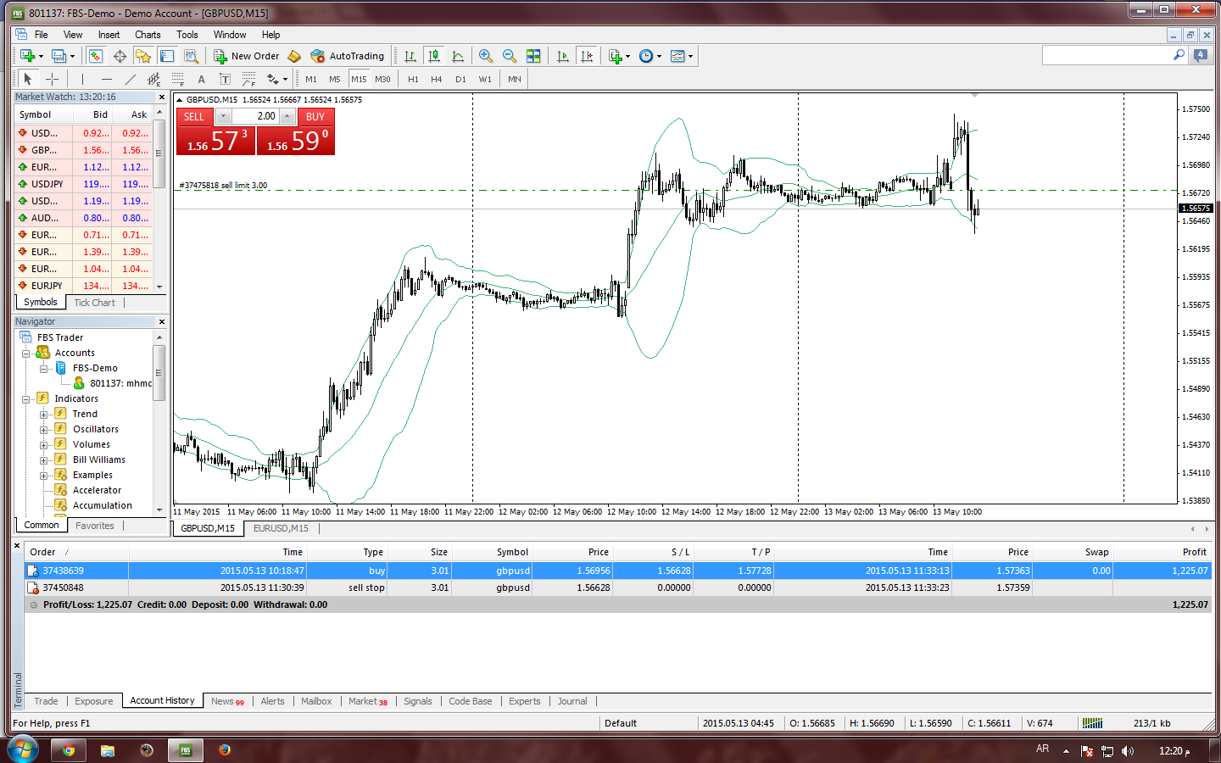This screenshot has width=1221, height=763.
Task: Toggle the AutoTrading button
Action: coord(348,56)
